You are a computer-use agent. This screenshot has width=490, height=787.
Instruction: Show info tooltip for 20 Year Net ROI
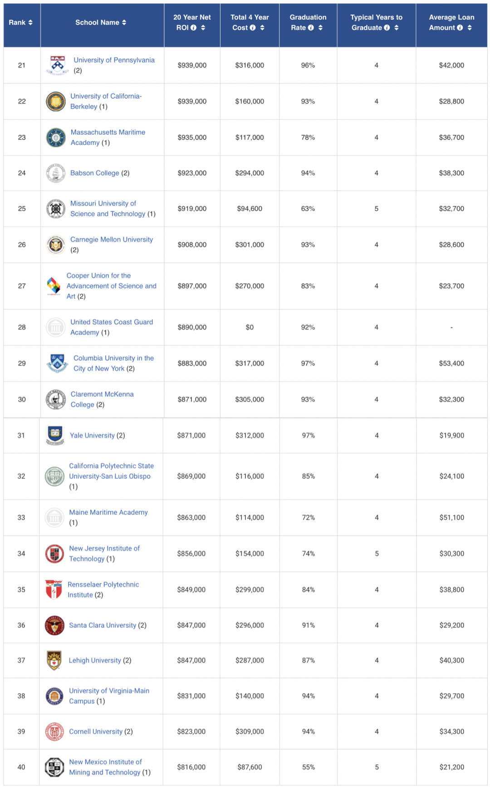click(x=194, y=28)
